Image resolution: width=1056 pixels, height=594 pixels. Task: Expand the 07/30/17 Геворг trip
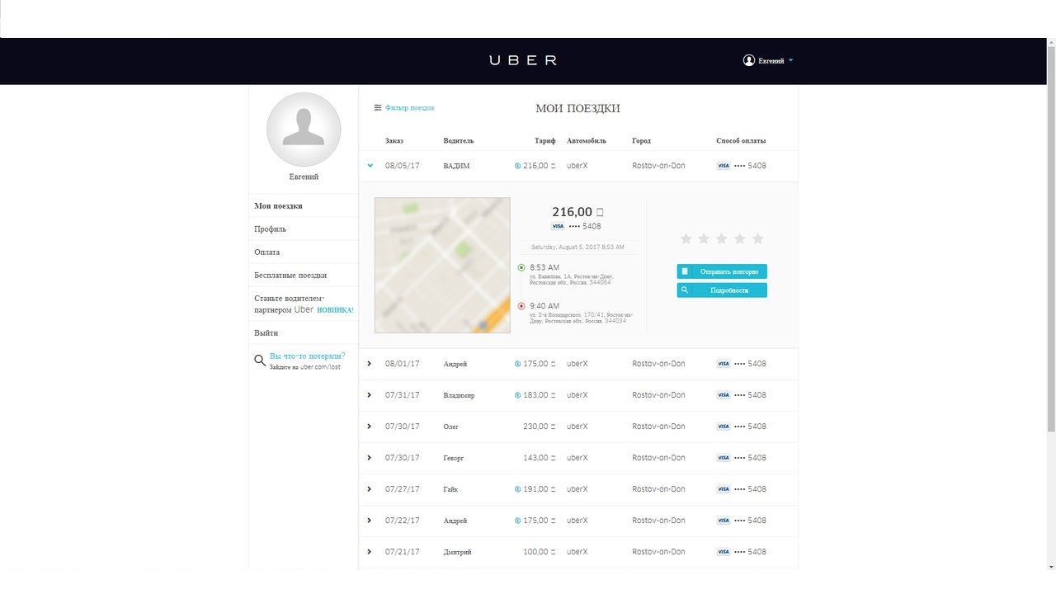click(370, 458)
